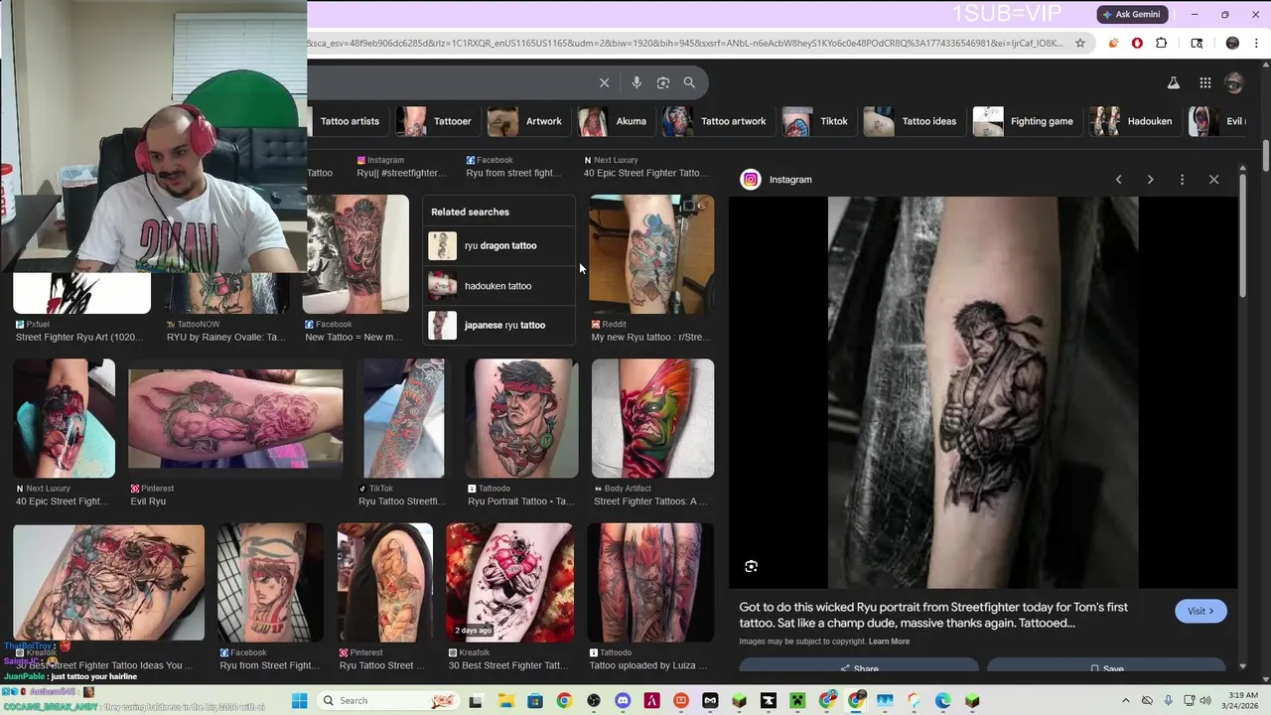This screenshot has height=715, width=1271.
Task: Open clock showing 3:19 AM
Action: pos(1242,700)
